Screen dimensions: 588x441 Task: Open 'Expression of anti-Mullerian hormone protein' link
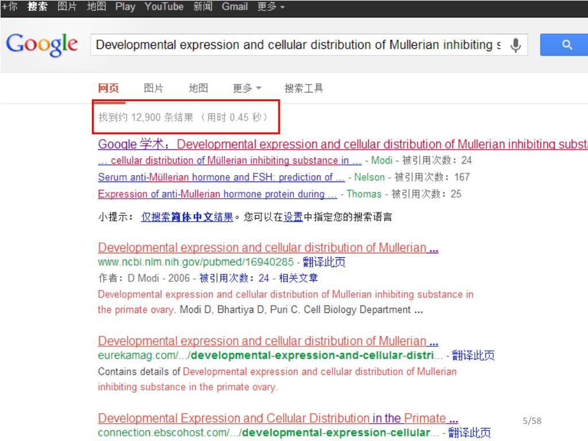(218, 194)
